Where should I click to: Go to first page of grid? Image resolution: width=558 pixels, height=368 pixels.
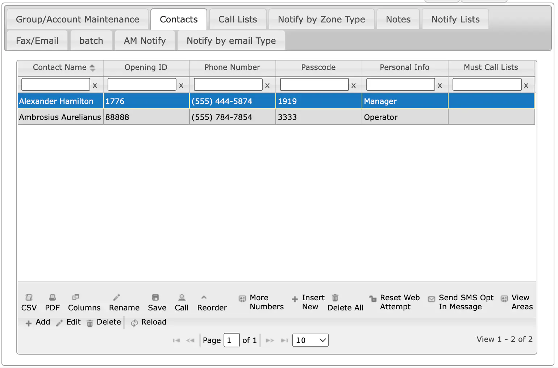click(x=176, y=340)
